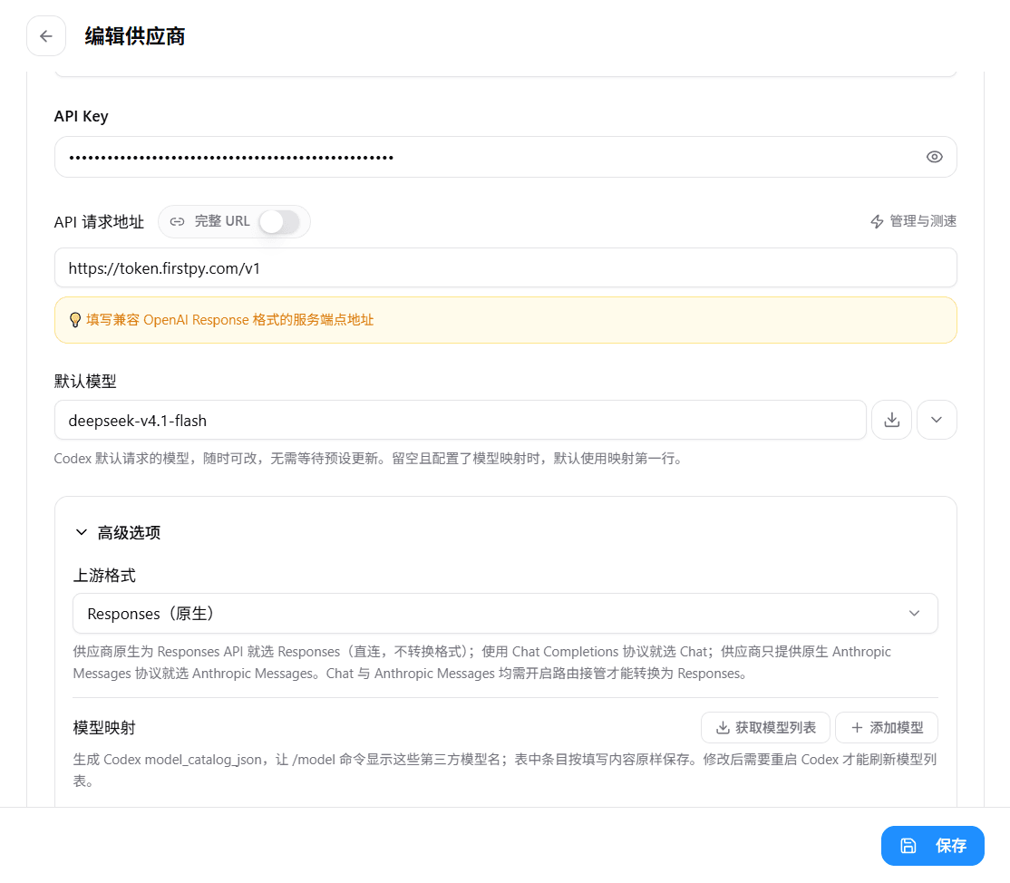Click the API Key label
This screenshot has width=1010, height=883.
point(82,116)
